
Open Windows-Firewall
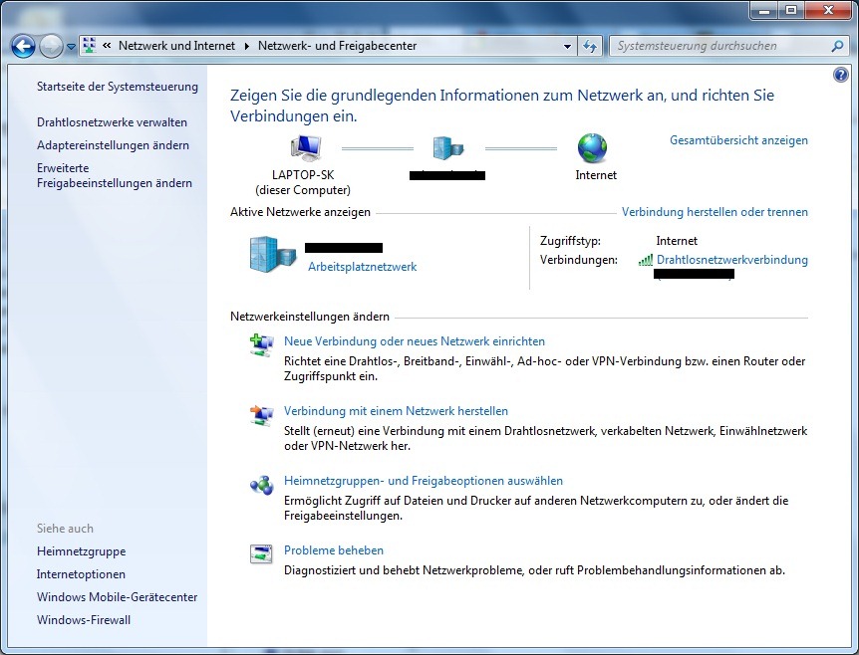(84, 620)
